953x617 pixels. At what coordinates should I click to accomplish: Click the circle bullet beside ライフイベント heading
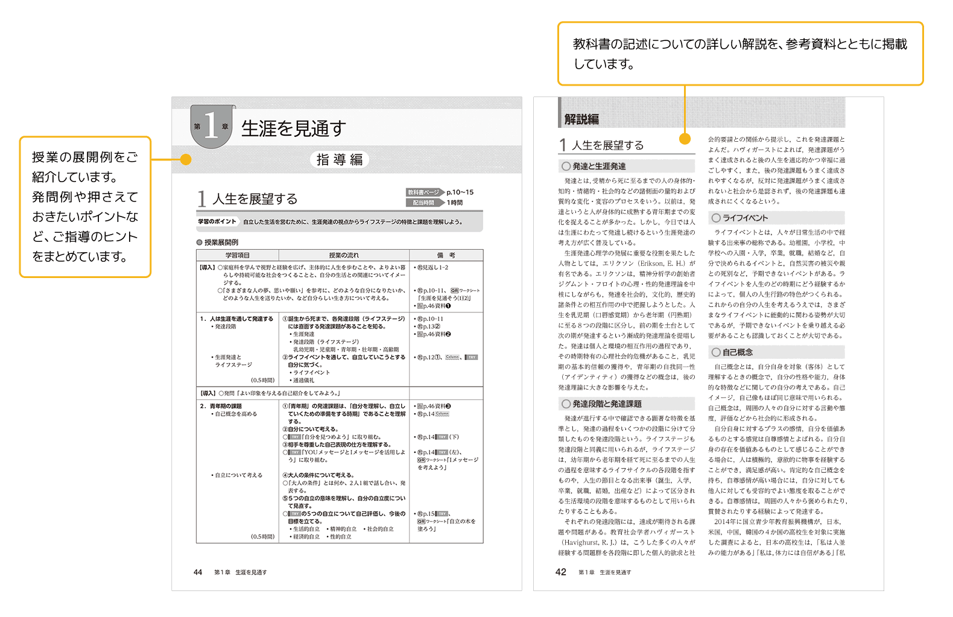coord(716,218)
